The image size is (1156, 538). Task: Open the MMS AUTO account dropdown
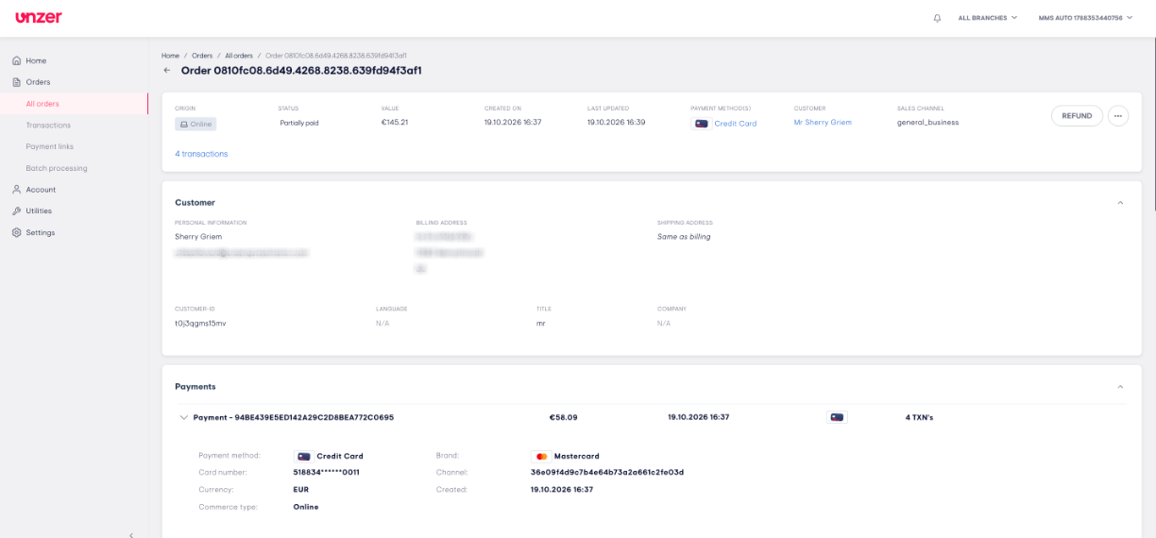pos(1085,18)
